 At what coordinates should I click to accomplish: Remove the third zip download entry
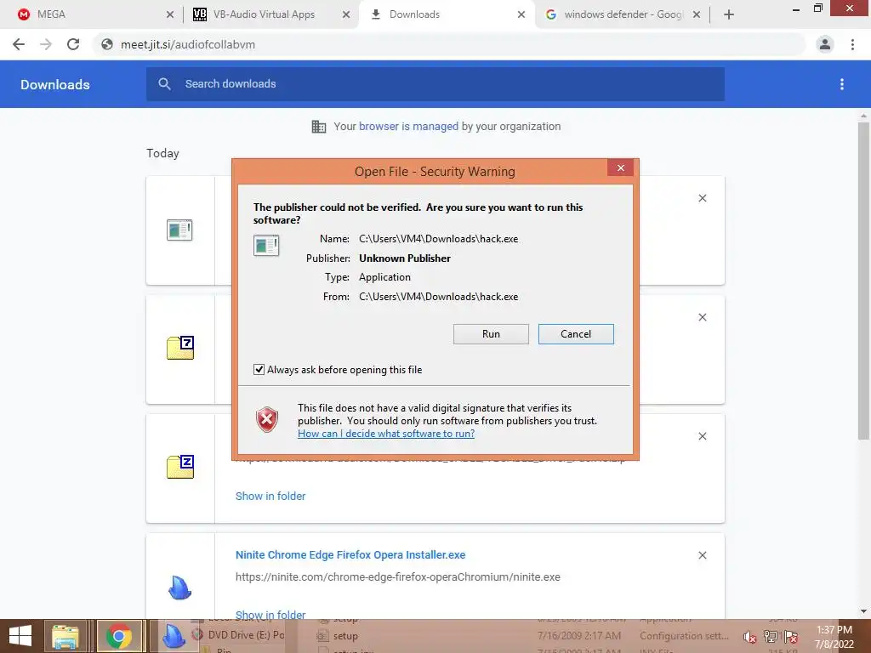pyautogui.click(x=702, y=436)
